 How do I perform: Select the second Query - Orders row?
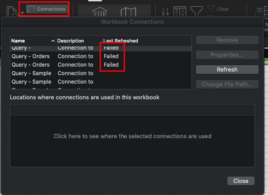click(x=101, y=65)
